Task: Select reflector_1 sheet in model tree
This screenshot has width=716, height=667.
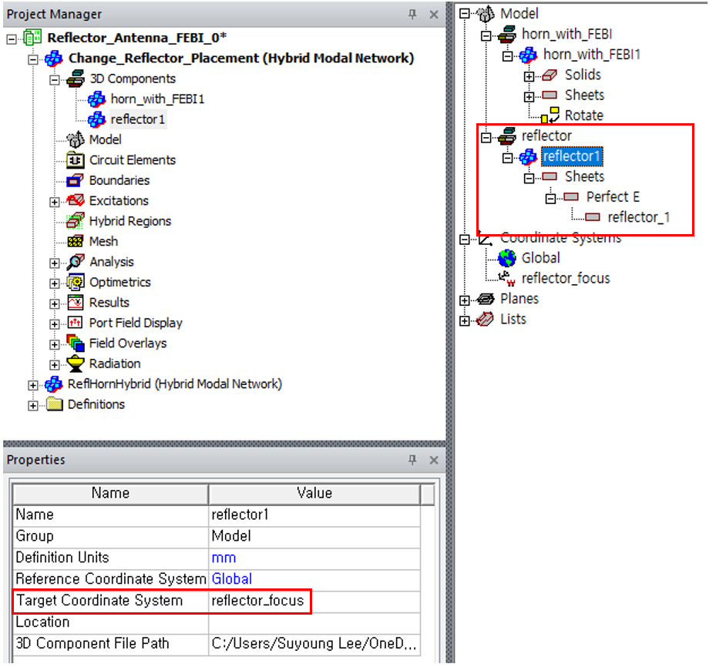Action: 638,217
